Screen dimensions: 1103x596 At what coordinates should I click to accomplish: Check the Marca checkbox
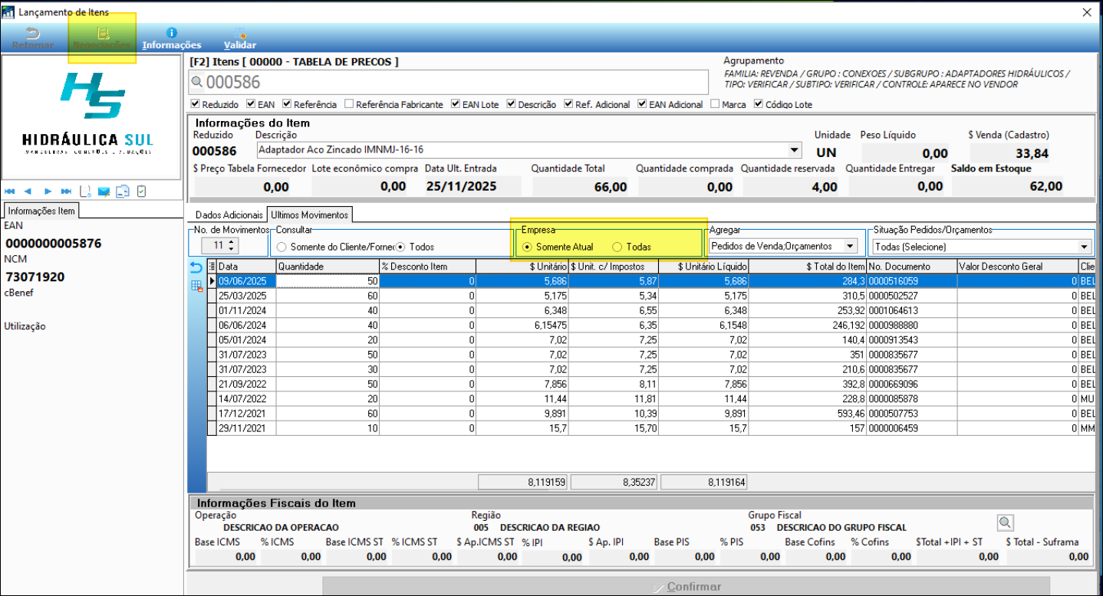[x=716, y=104]
